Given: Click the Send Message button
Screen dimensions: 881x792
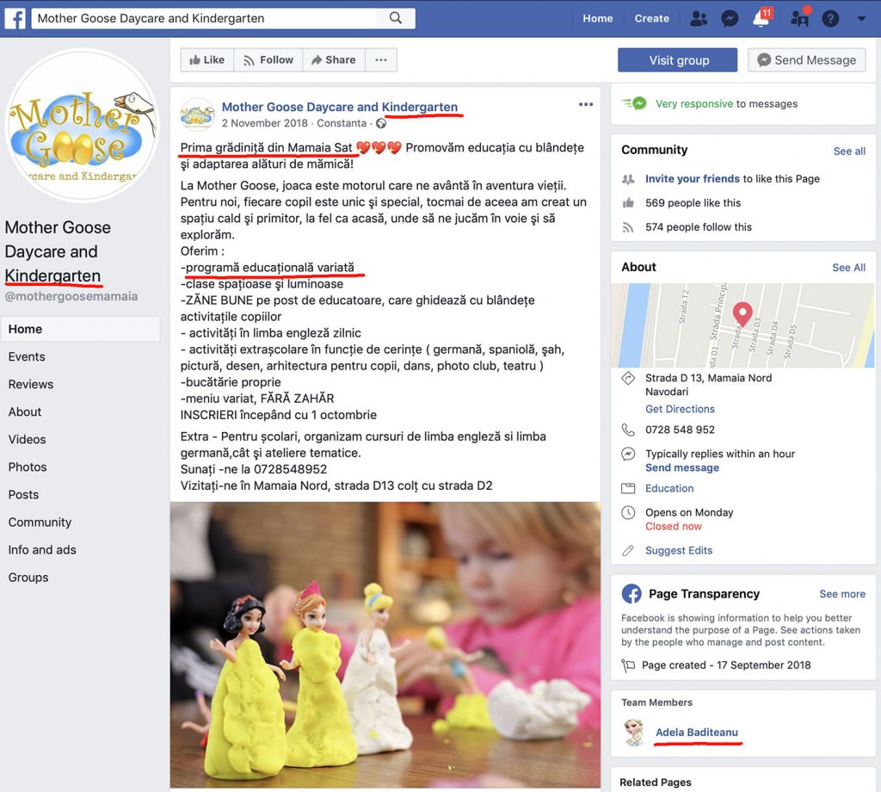Looking at the screenshot, I should [807, 60].
